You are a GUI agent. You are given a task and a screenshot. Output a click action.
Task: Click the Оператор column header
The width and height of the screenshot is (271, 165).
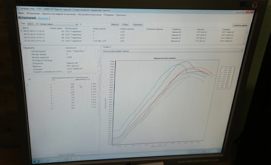coord(176,29)
